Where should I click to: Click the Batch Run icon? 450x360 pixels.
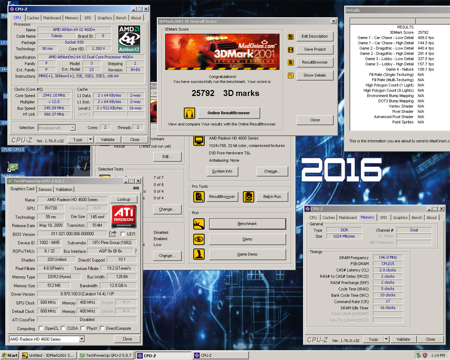249,197
